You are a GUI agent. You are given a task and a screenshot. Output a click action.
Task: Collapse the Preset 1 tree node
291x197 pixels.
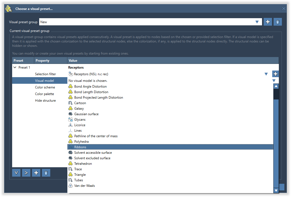[x=15, y=68]
